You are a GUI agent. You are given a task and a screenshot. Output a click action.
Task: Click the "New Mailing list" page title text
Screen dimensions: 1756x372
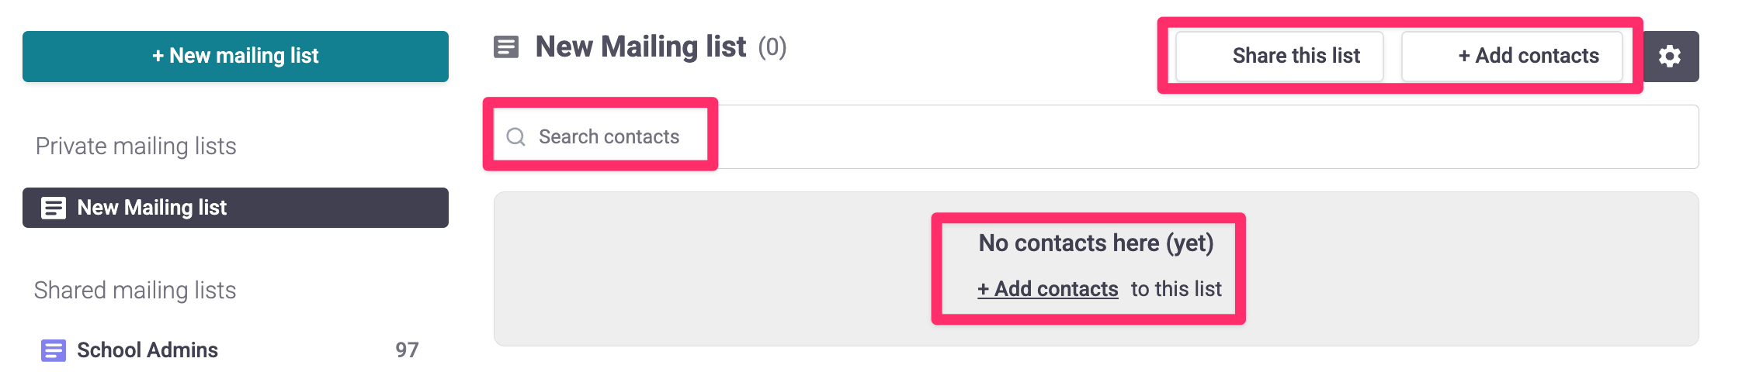tap(640, 47)
